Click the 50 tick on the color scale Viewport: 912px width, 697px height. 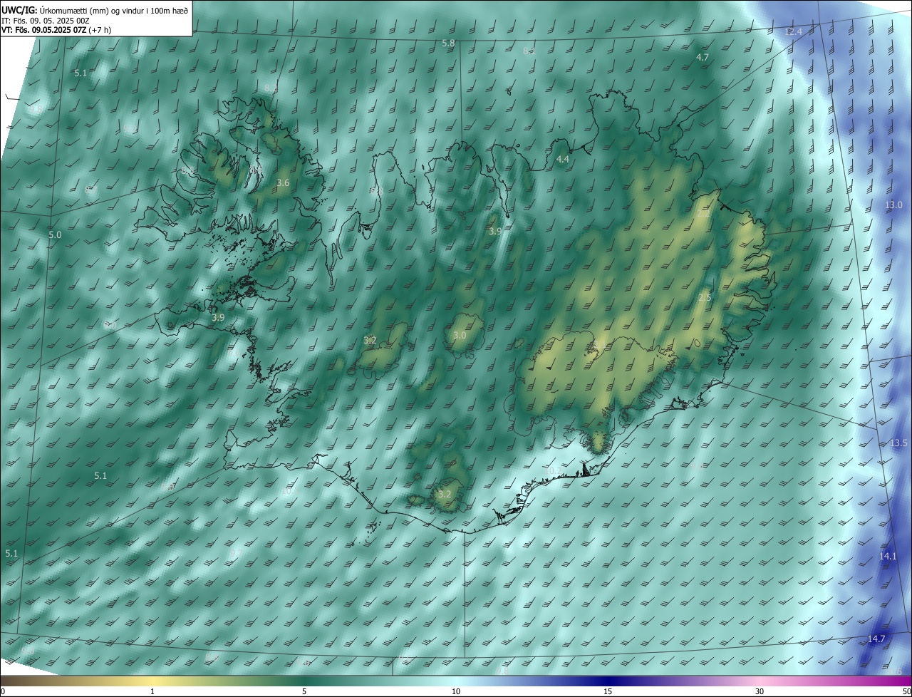[x=906, y=691]
